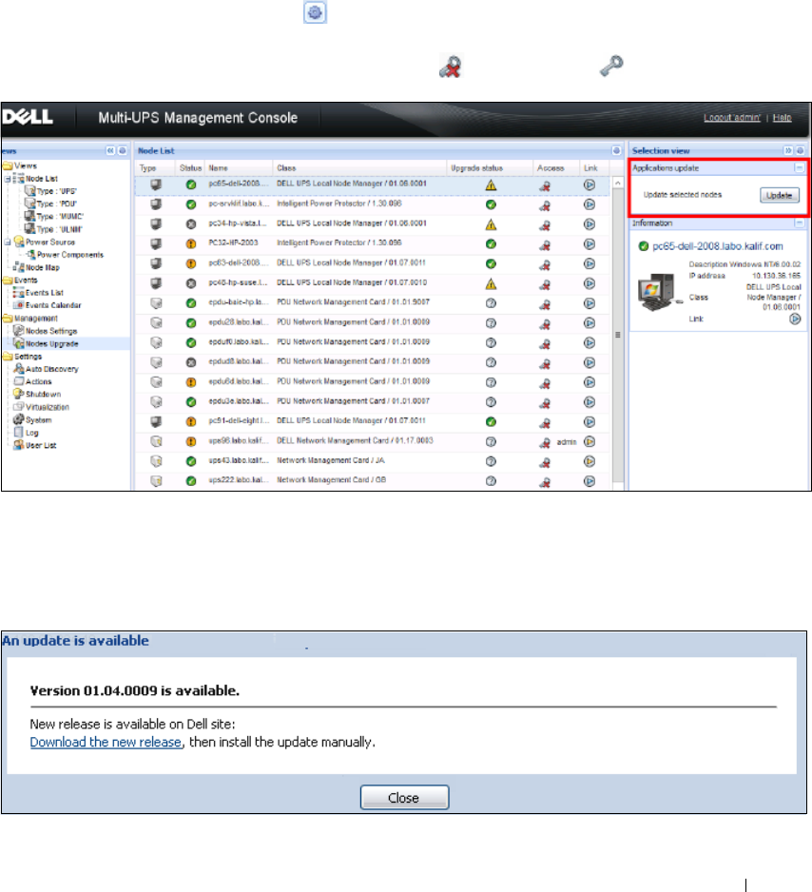This screenshot has width=812, height=892.
Task: Click green upgrade status of pc91-dell-eight row
Action: [x=491, y=421]
